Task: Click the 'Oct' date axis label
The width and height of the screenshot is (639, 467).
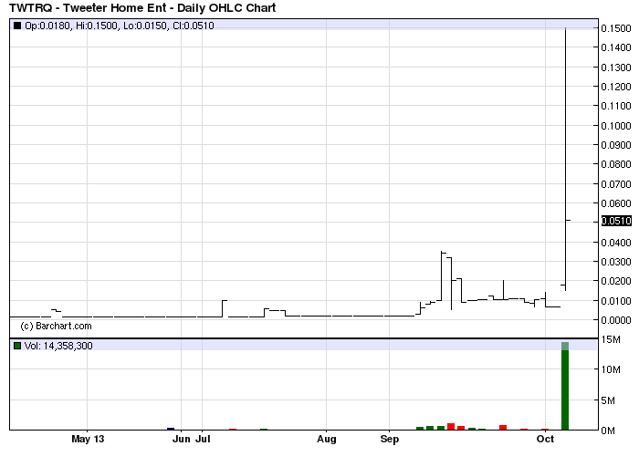Action: click(545, 439)
